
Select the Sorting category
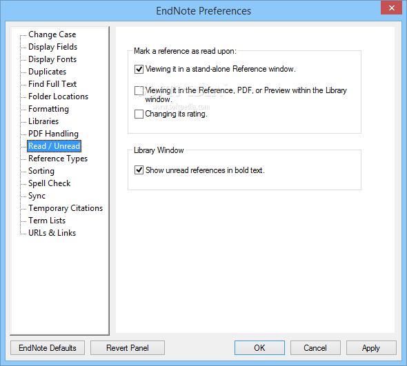coord(41,171)
